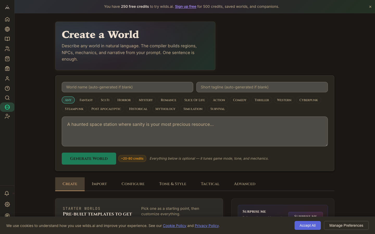
Task: Select the Mystery genre chip
Action: tap(146, 100)
